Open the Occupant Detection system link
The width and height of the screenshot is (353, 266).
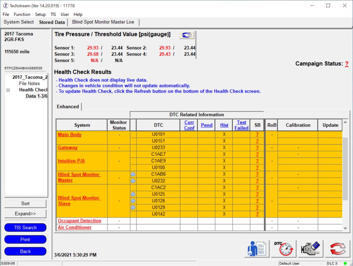(79, 221)
